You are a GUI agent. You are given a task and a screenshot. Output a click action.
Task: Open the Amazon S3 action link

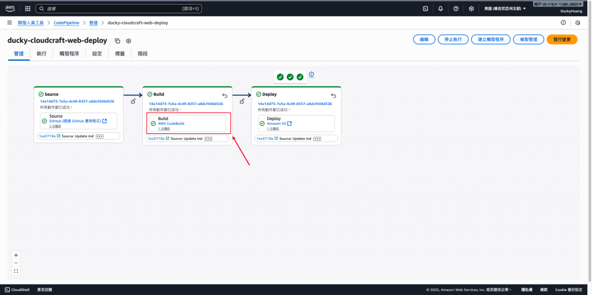(x=279, y=124)
